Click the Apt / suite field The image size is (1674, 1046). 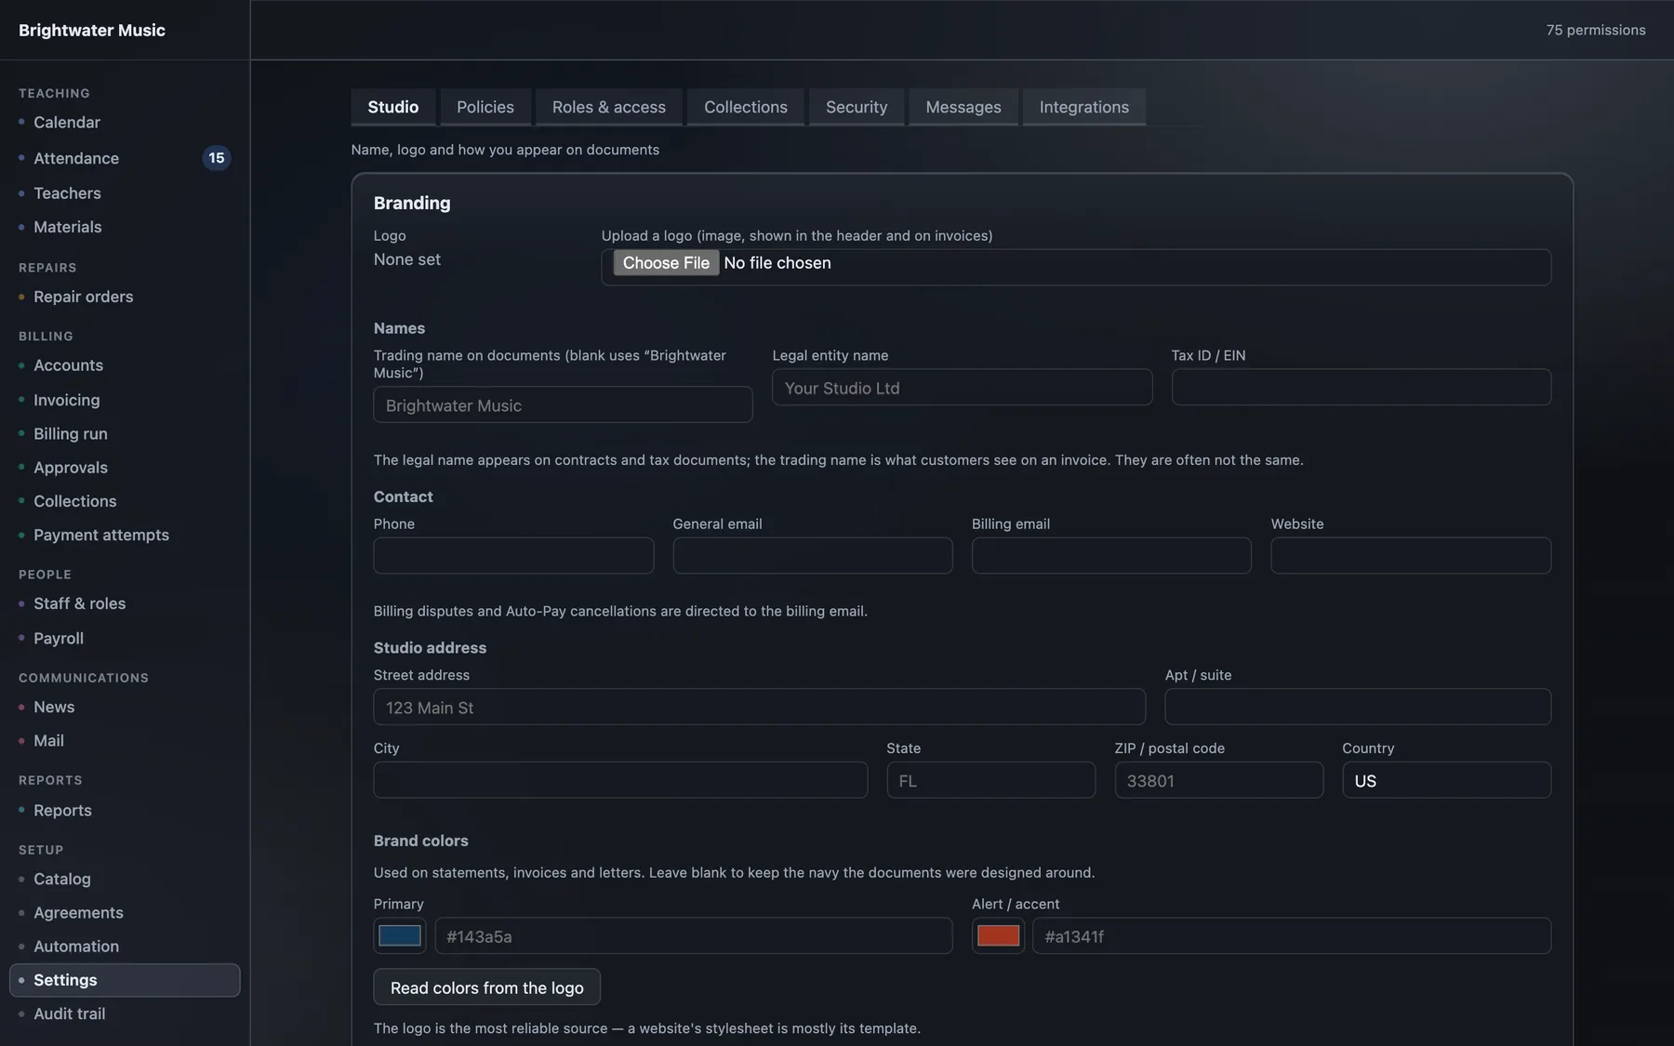point(1358,708)
